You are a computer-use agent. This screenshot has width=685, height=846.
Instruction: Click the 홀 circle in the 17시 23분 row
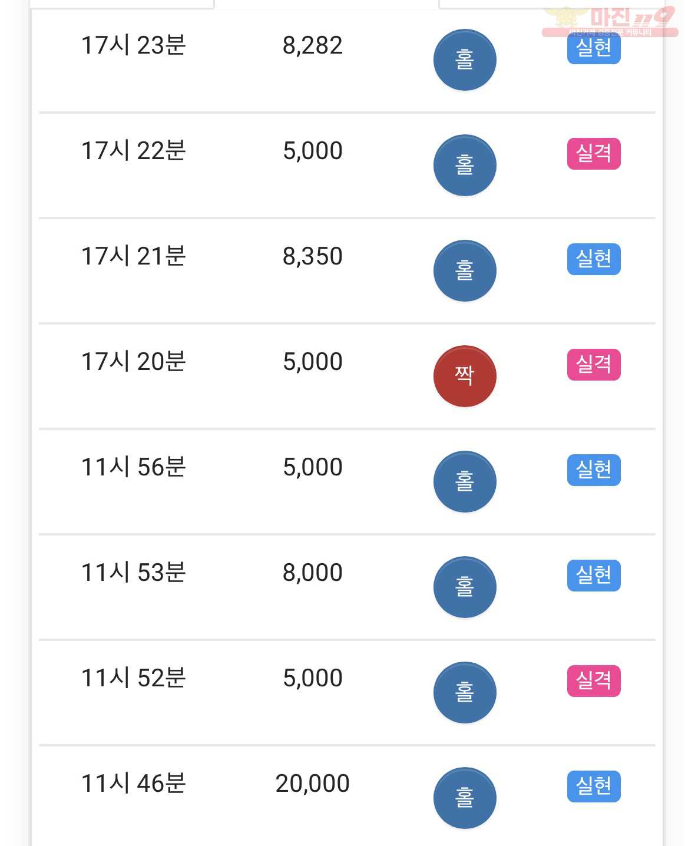(x=465, y=60)
